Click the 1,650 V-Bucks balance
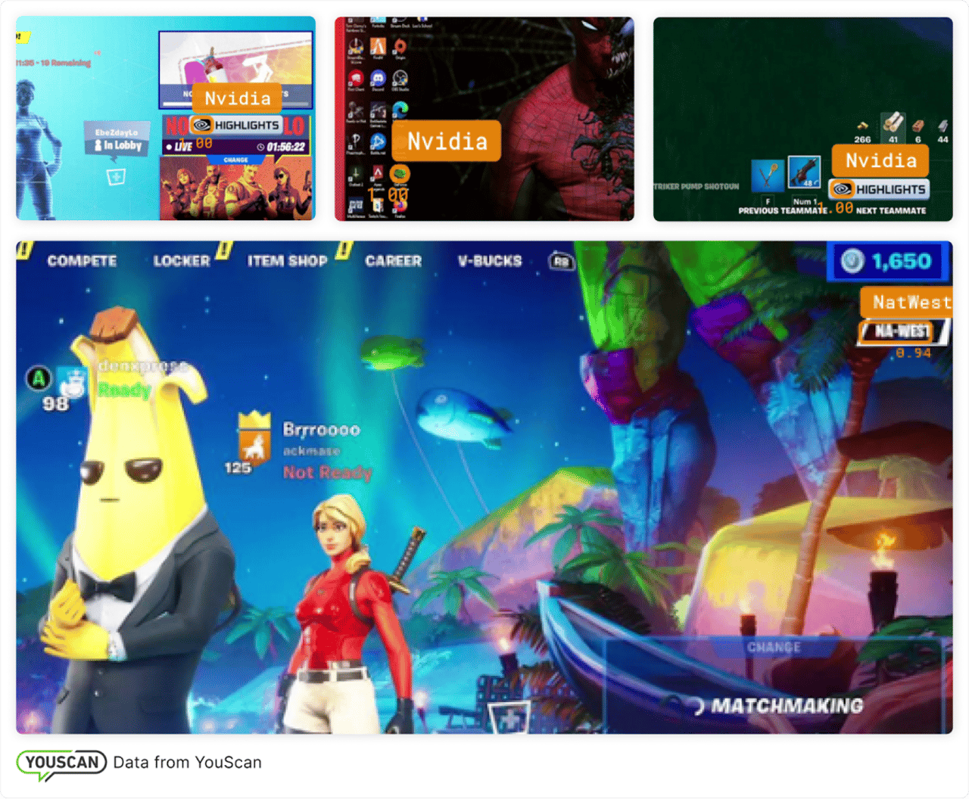Screen dimensions: 969x799 click(890, 261)
